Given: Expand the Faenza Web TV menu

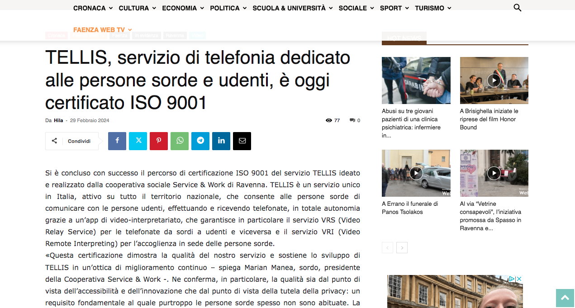Looking at the screenshot, I should pos(103,30).
